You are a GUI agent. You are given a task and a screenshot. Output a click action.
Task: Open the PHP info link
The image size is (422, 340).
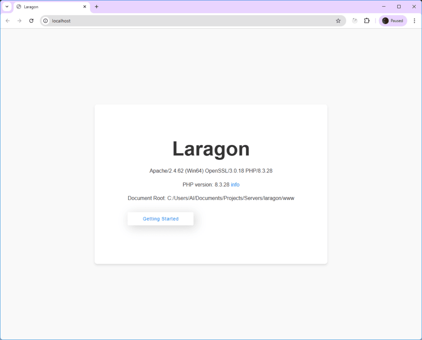235,184
